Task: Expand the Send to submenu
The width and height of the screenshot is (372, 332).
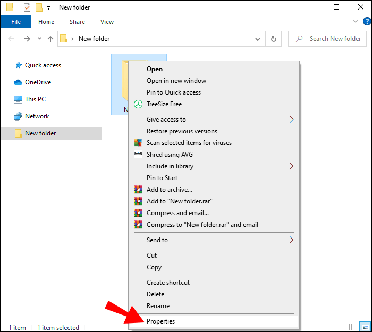Action: [x=214, y=240]
